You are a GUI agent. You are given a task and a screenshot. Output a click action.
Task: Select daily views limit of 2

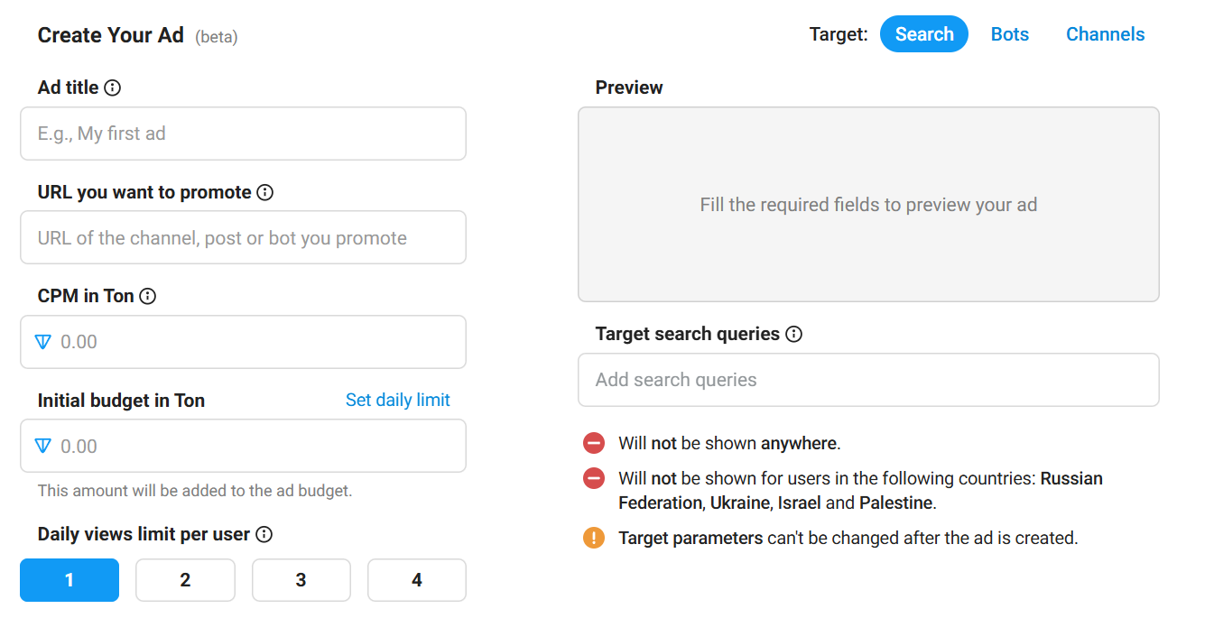pos(185,580)
